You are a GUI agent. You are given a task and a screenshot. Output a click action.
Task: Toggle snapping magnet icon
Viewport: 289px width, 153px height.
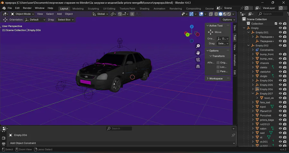point(120,14)
